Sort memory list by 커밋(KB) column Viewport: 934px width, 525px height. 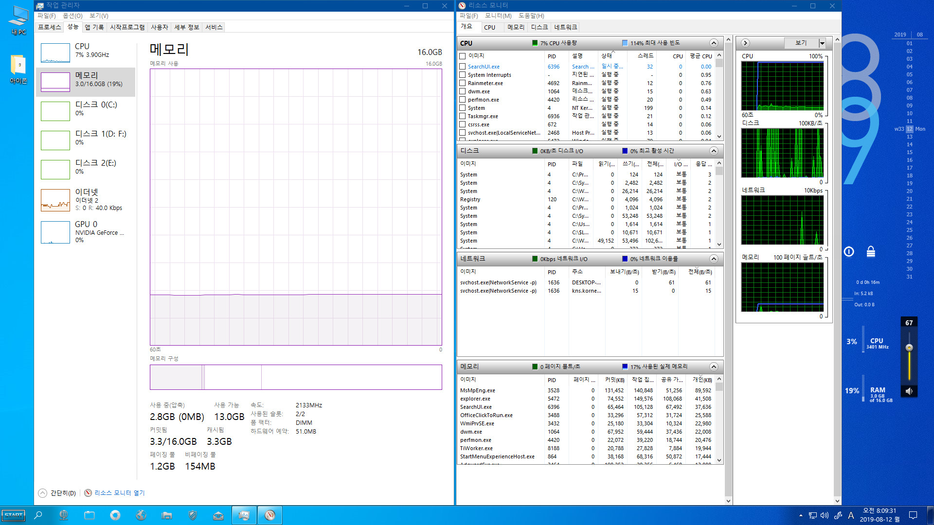pos(614,380)
